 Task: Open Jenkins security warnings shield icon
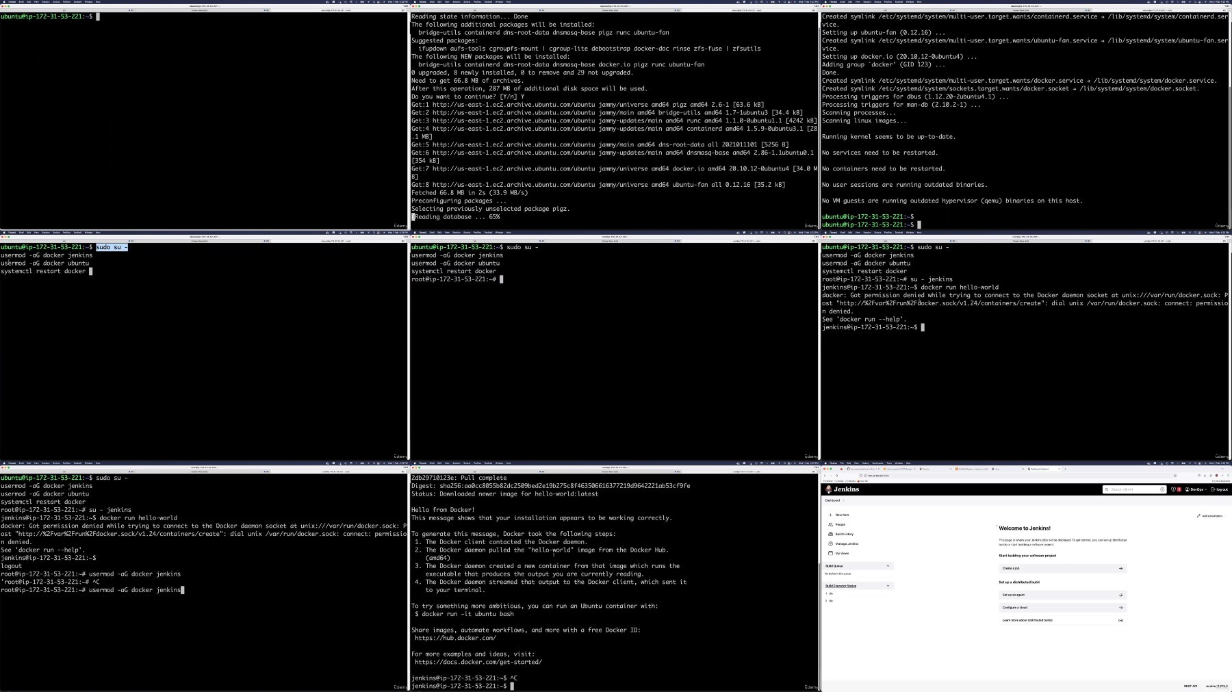tap(1173, 489)
